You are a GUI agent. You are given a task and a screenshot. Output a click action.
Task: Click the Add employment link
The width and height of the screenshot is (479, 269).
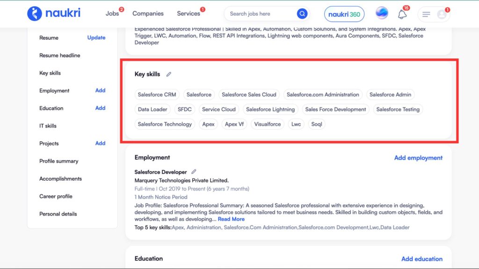418,158
